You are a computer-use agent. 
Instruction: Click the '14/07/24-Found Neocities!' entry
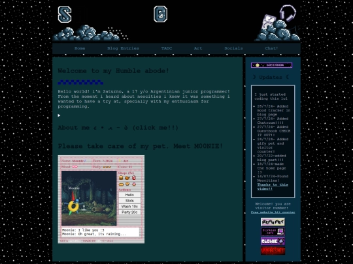coord(273,178)
